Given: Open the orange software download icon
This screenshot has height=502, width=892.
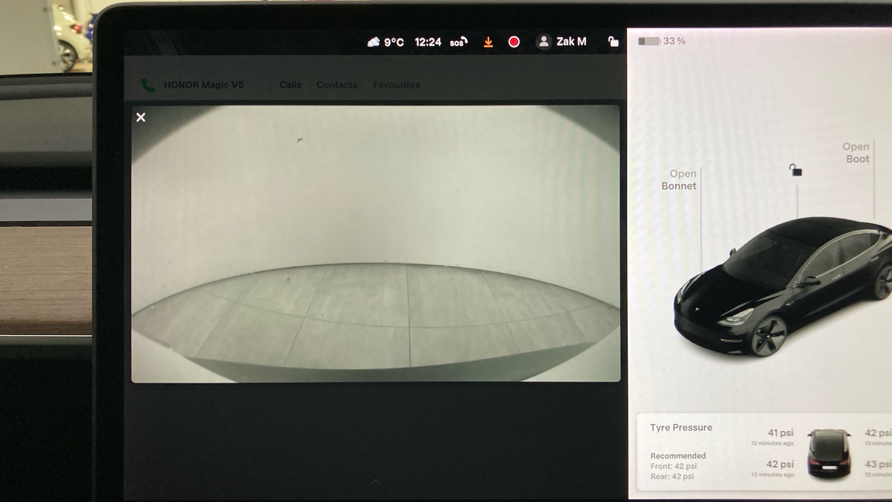Looking at the screenshot, I should (488, 42).
